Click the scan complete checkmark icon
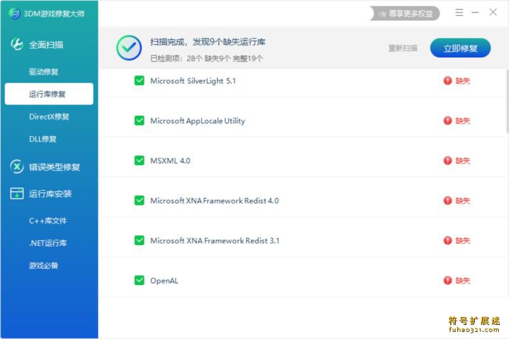The width and height of the screenshot is (509, 339). point(129,48)
